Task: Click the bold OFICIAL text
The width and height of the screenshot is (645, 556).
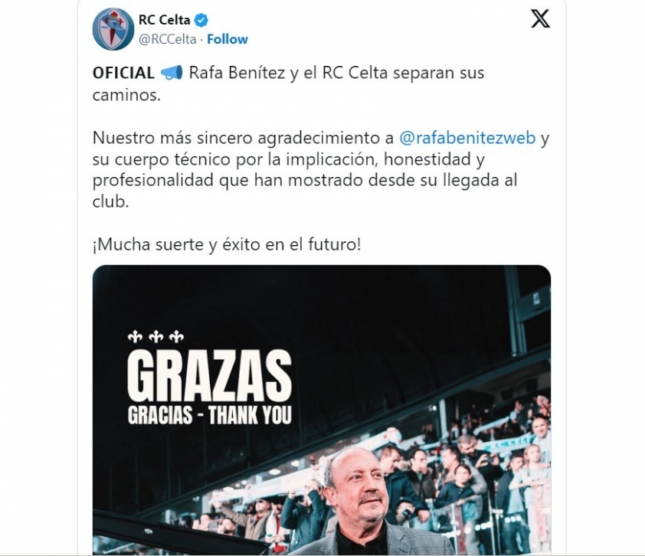Action: pos(123,74)
